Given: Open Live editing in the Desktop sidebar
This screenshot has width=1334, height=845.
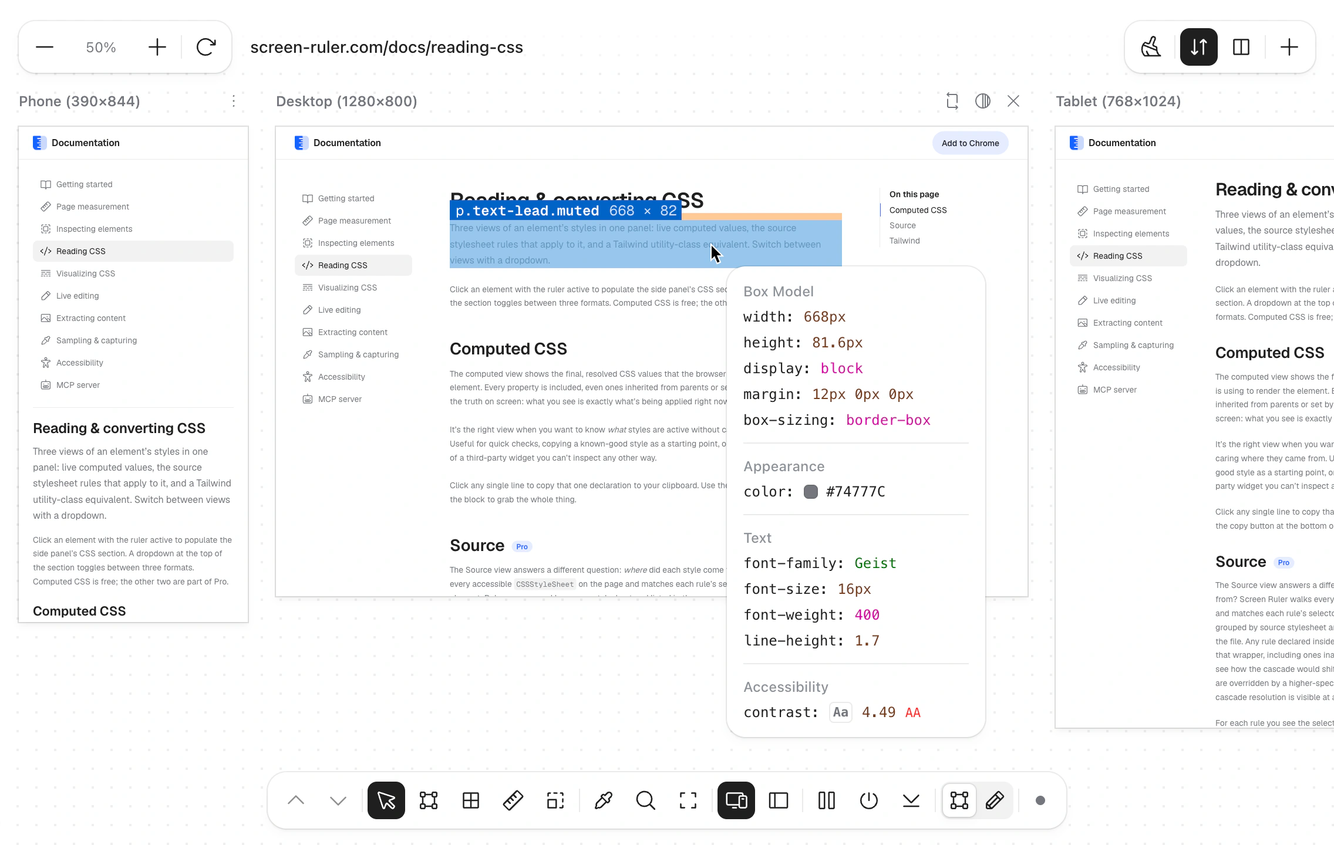Looking at the screenshot, I should pos(353,310).
